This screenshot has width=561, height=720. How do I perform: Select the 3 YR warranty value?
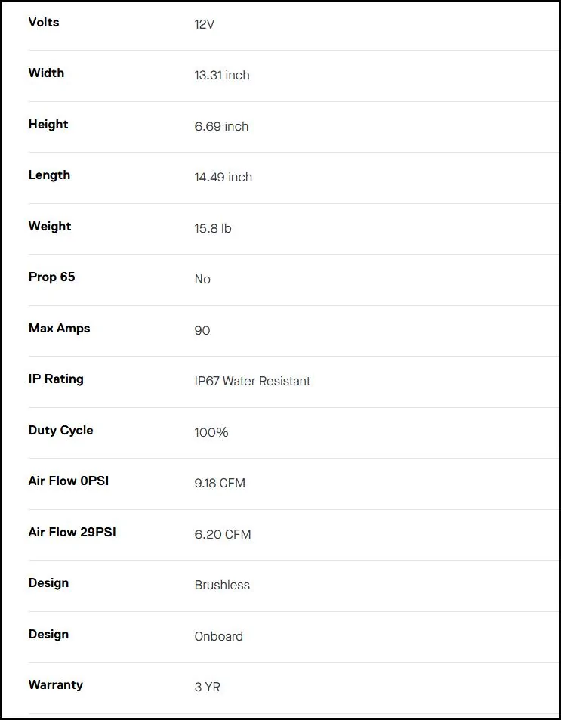(x=208, y=687)
